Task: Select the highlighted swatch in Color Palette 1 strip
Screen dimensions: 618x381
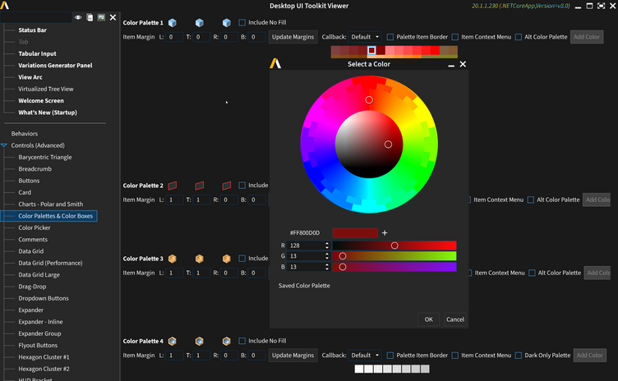Action: tap(371, 50)
